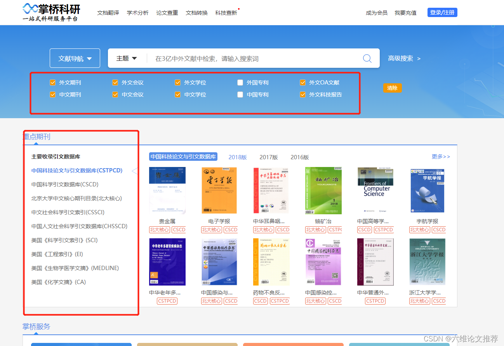This screenshot has height=346, width=504.
Task: Click the 重点期刊 section heading
Action: [x=37, y=136]
